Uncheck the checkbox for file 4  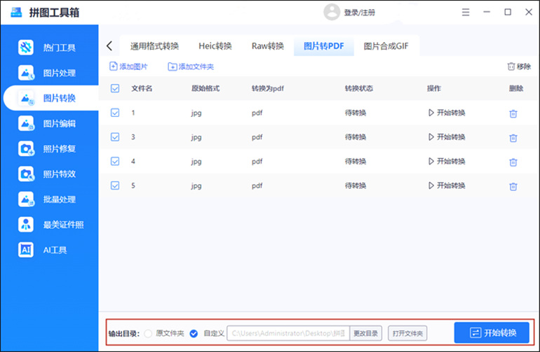point(115,161)
